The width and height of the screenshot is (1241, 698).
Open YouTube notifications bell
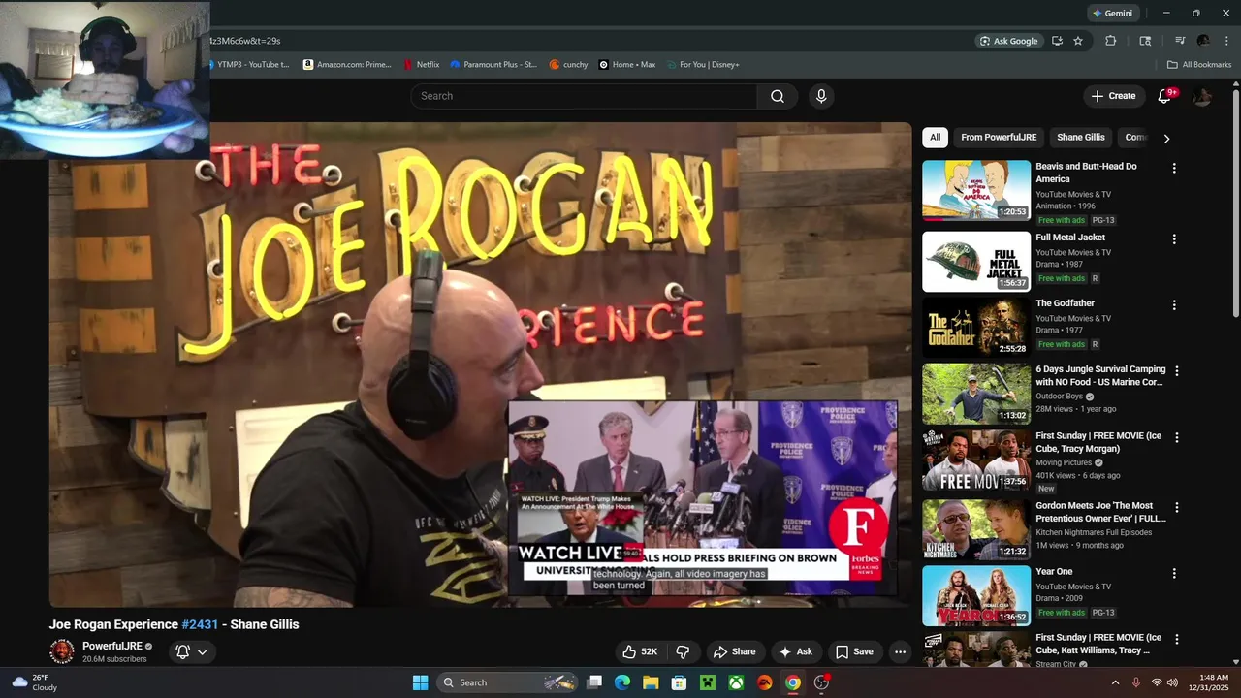coord(1165,96)
